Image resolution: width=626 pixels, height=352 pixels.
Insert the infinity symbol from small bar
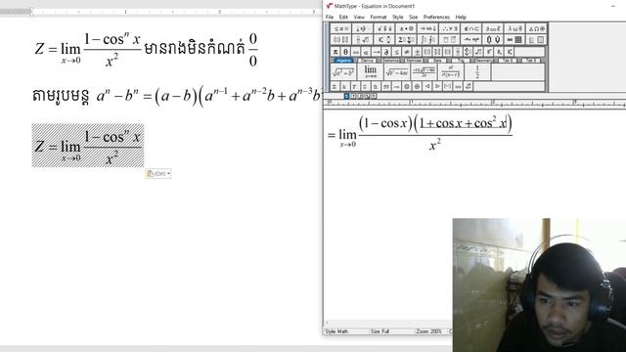(356, 52)
